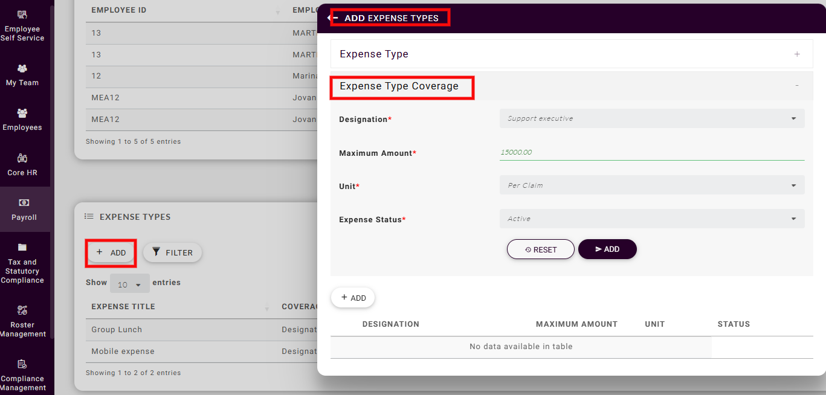Click the FILTER button in Expense Types

point(172,252)
